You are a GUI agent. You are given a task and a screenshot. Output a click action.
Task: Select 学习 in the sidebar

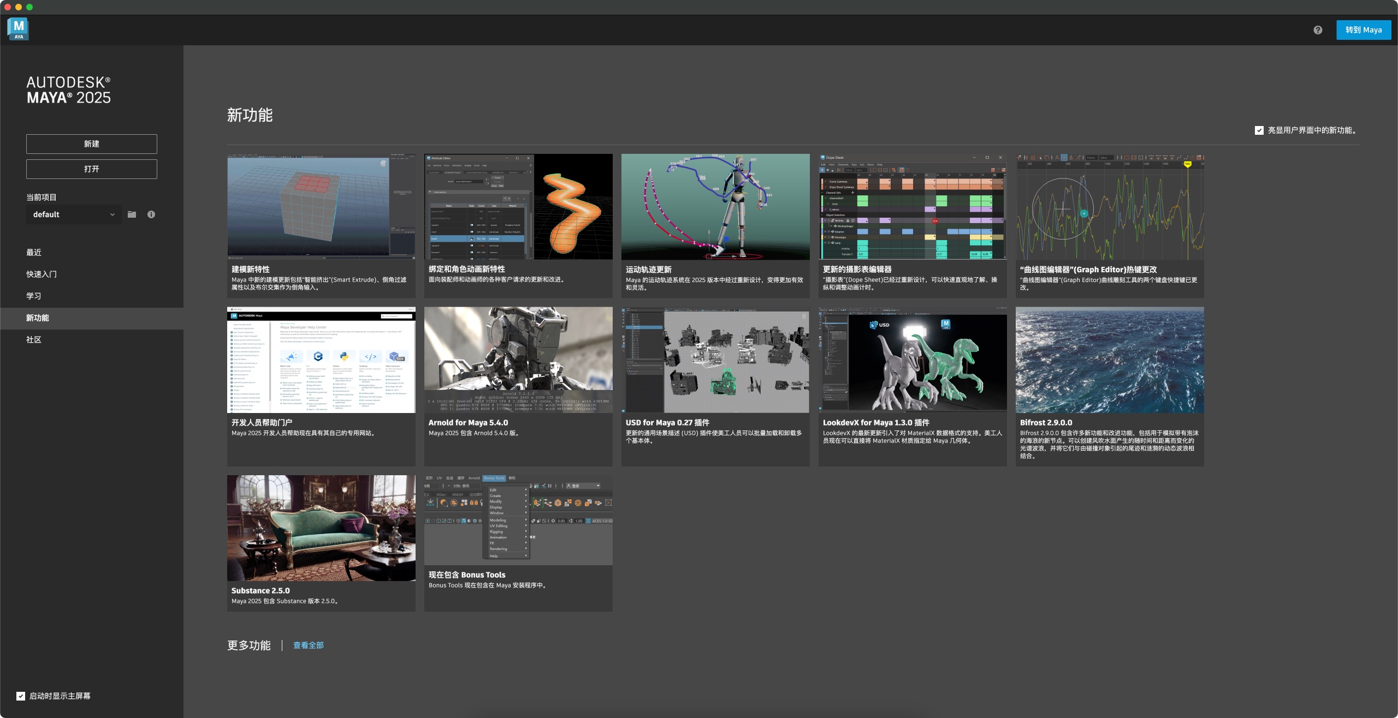point(34,296)
